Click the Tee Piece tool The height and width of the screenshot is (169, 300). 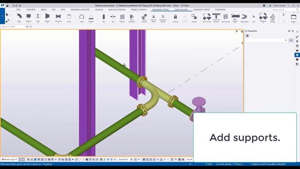point(29,17)
